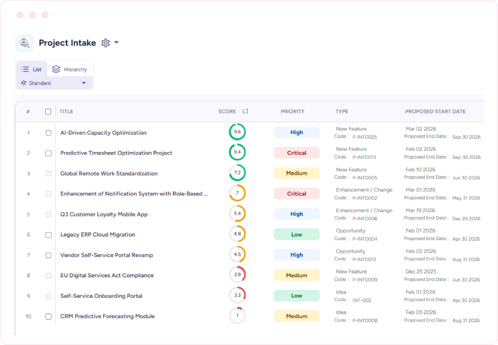Image resolution: width=498 pixels, height=345 pixels.
Task: Toggle the select-all checkbox in header
Action: [48, 112]
